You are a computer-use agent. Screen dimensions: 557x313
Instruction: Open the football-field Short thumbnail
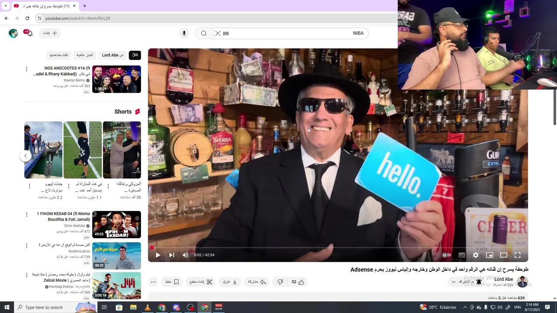coord(83,150)
